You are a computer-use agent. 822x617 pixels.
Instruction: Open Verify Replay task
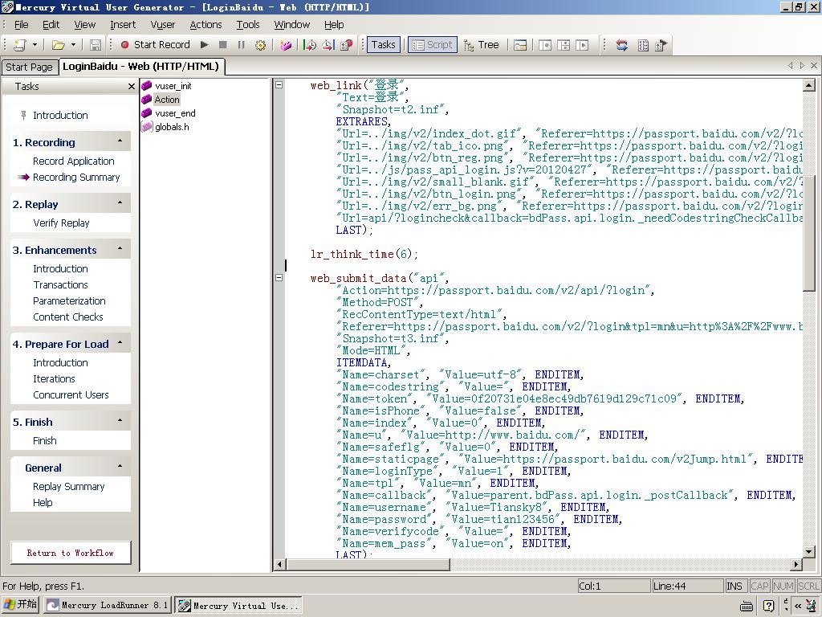[61, 223]
